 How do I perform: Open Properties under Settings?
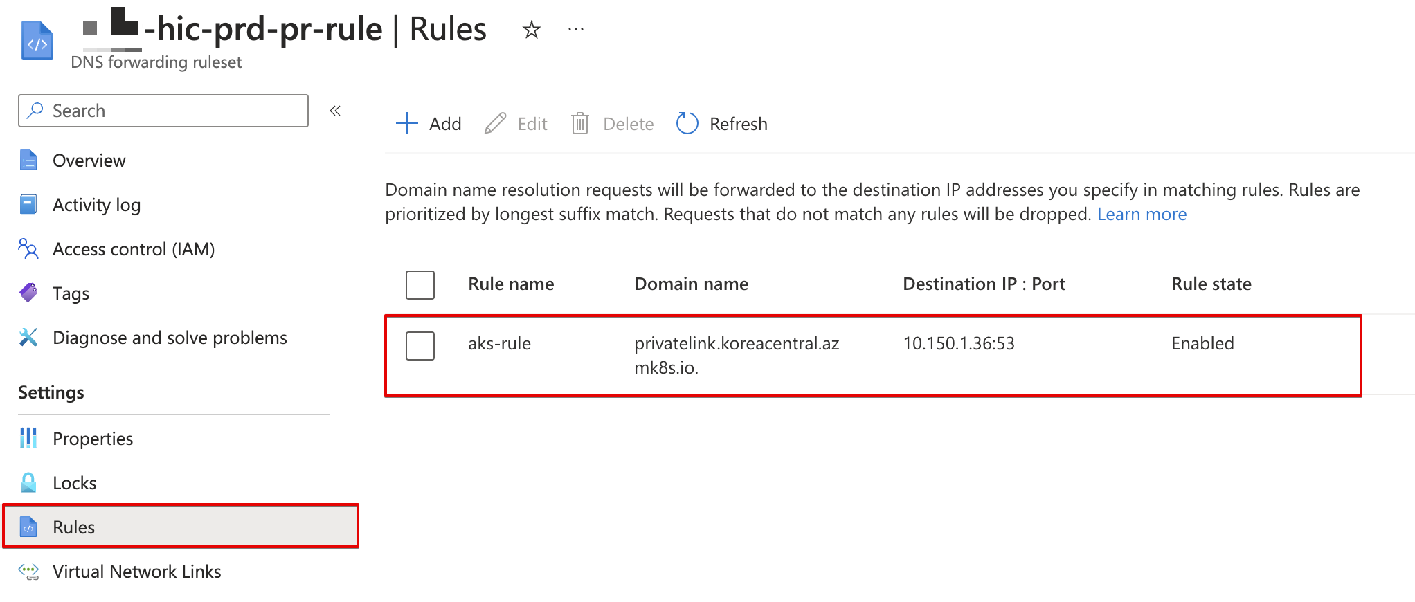(x=93, y=439)
